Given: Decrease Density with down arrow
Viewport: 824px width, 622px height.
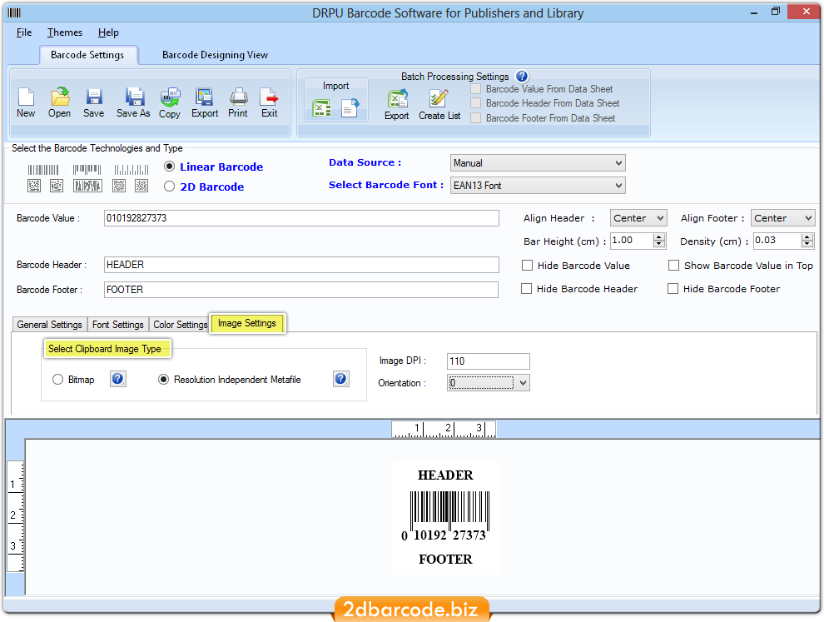Looking at the screenshot, I should [x=807, y=245].
